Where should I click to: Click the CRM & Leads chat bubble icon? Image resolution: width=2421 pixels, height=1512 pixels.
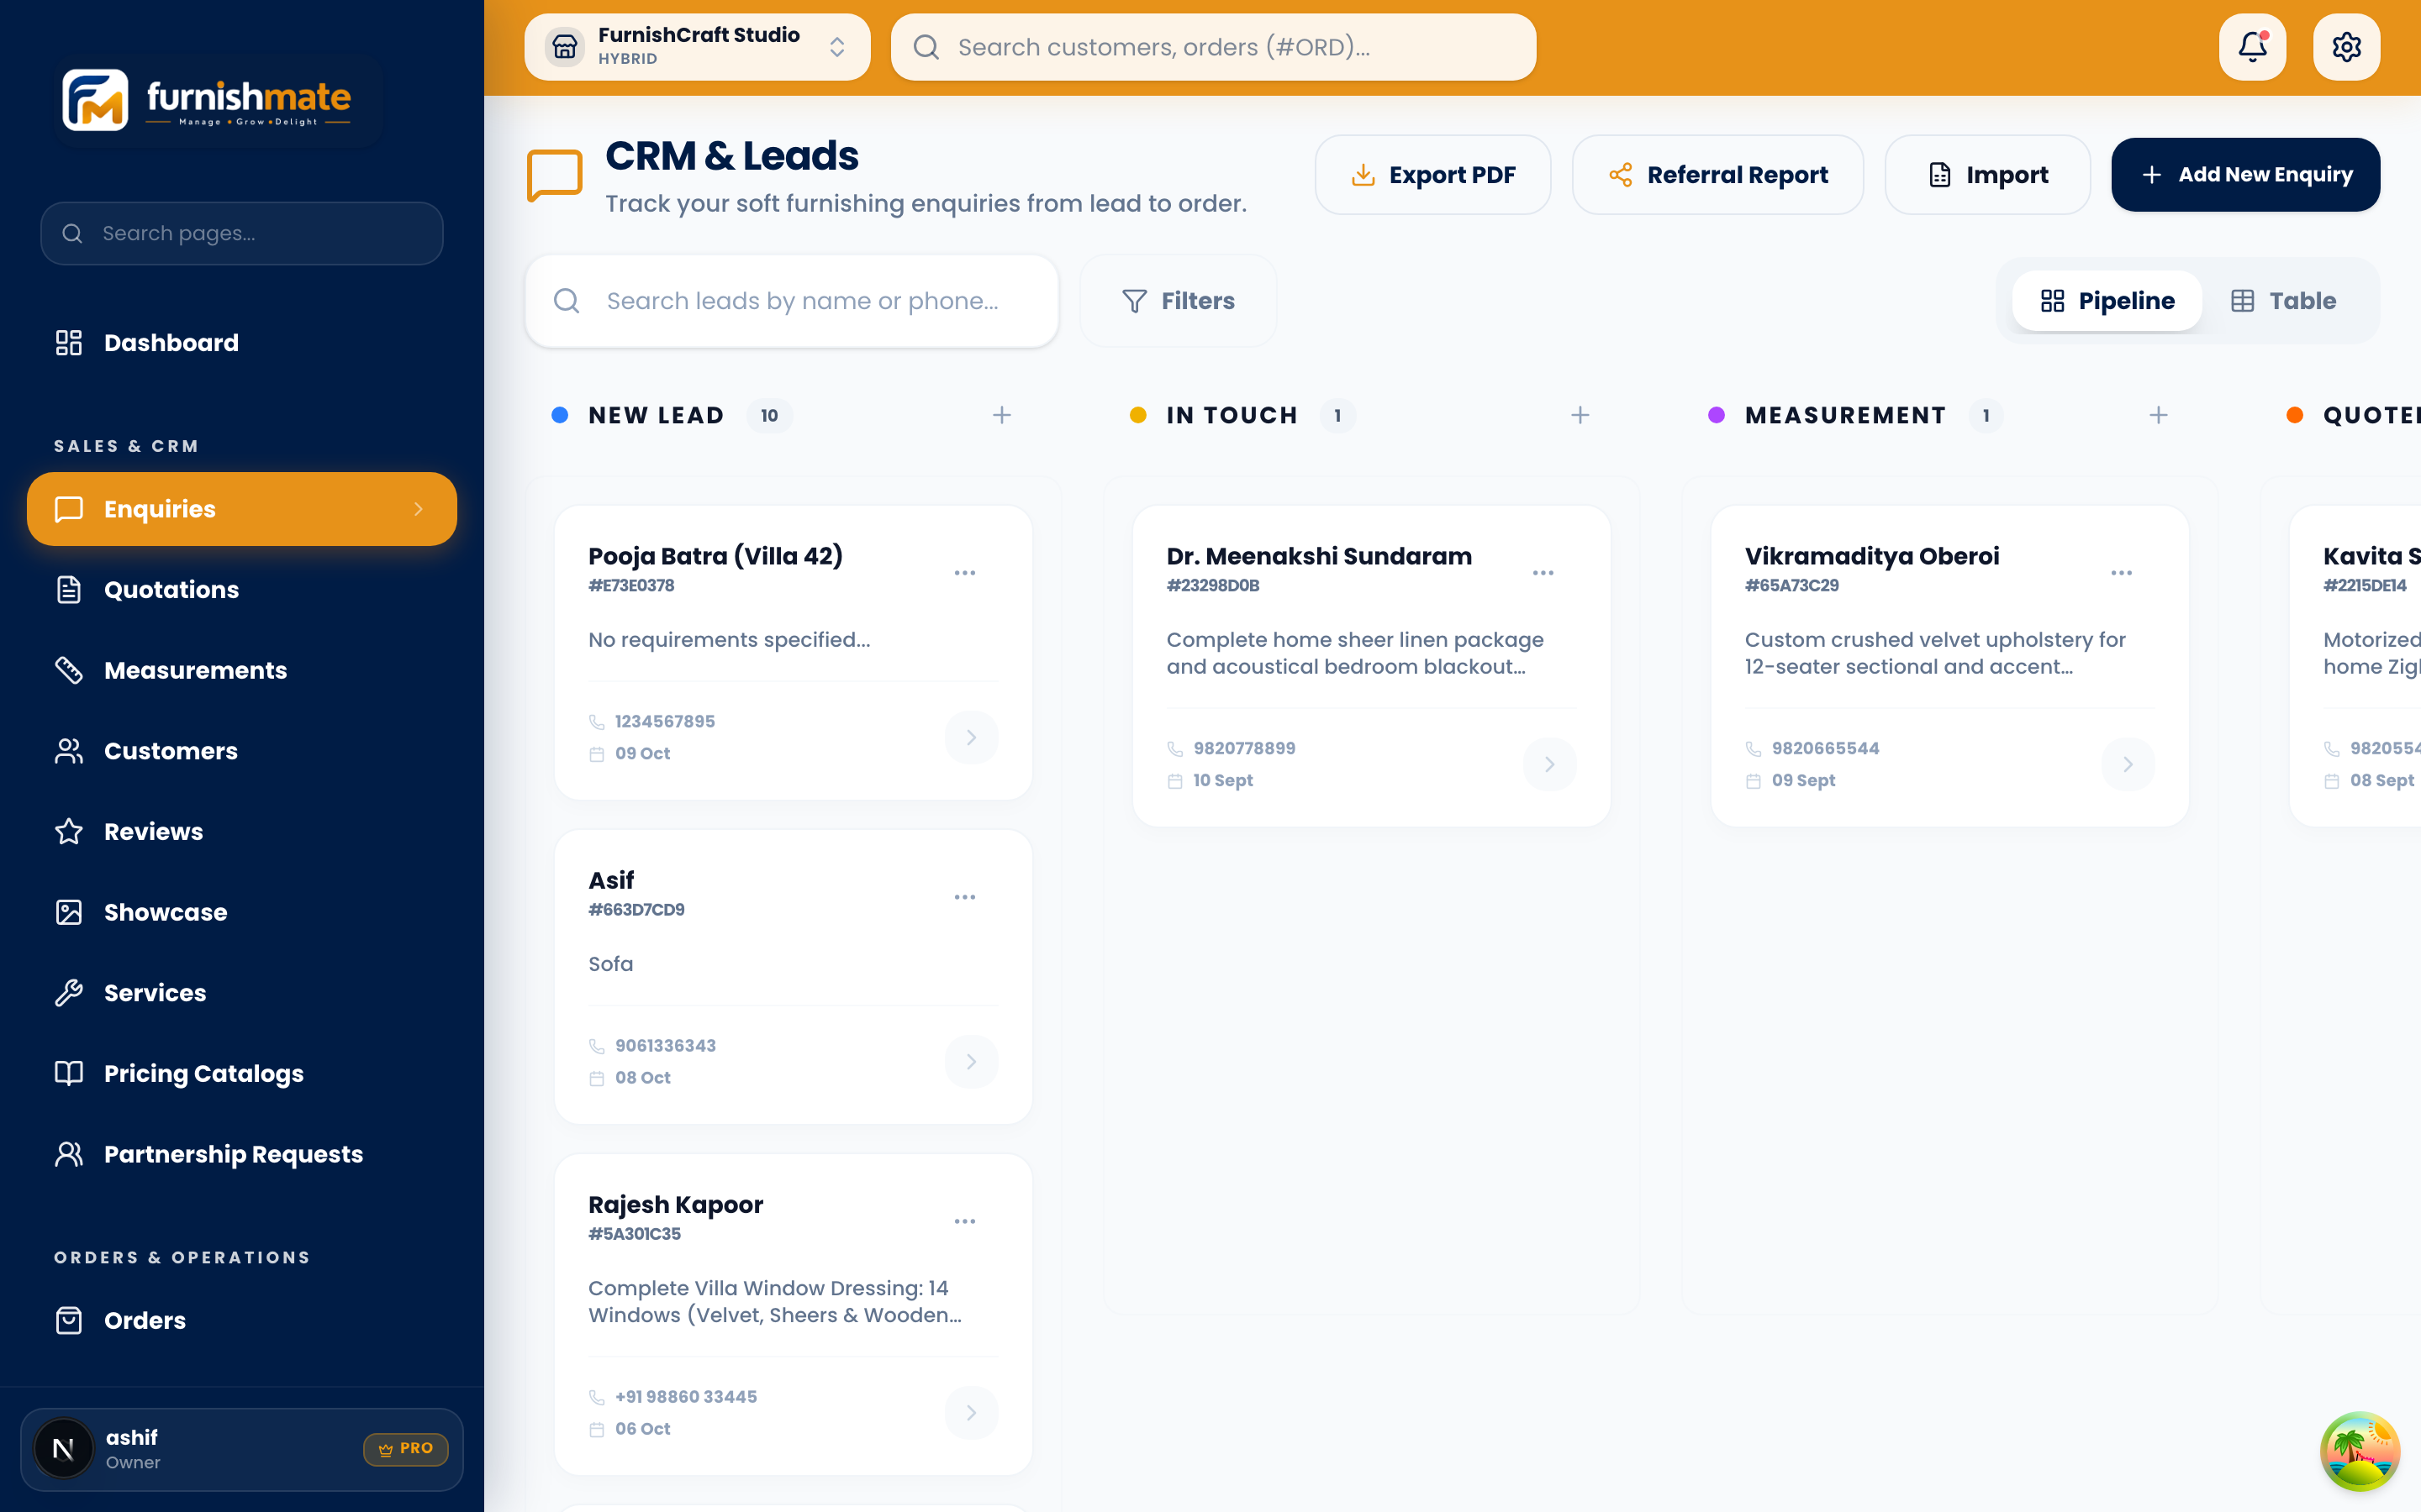coord(554,176)
